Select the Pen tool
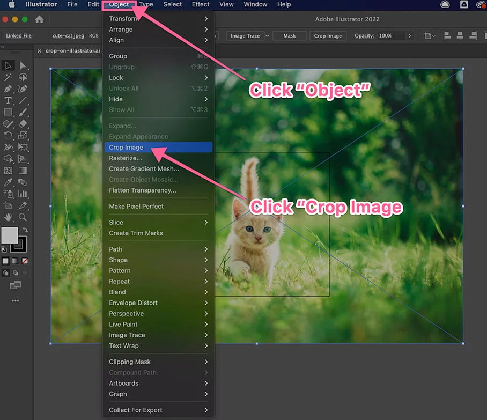Screen dimensions: 487x420 click(8, 89)
